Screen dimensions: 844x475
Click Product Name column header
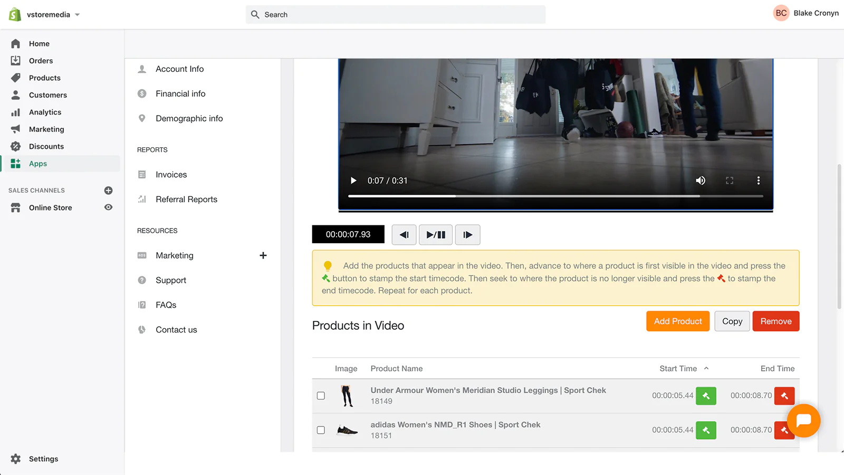(397, 368)
